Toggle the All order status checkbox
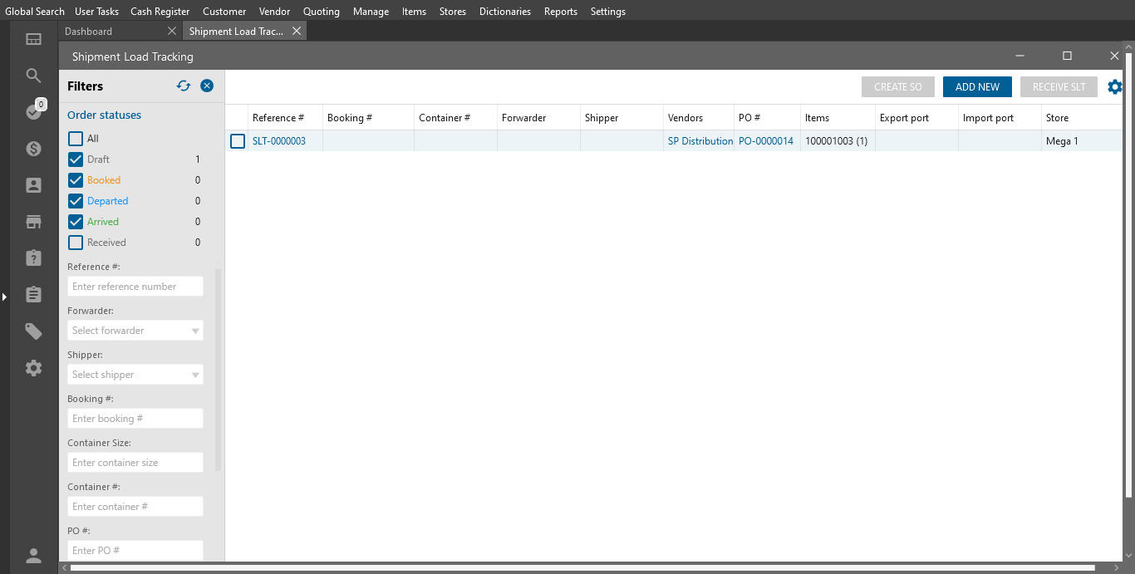This screenshot has height=574, width=1135. (x=76, y=139)
